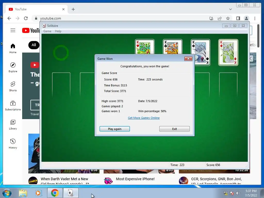Open Explore in YouTube sidebar
This screenshot has width=264, height=198.
pyautogui.click(x=13, y=68)
